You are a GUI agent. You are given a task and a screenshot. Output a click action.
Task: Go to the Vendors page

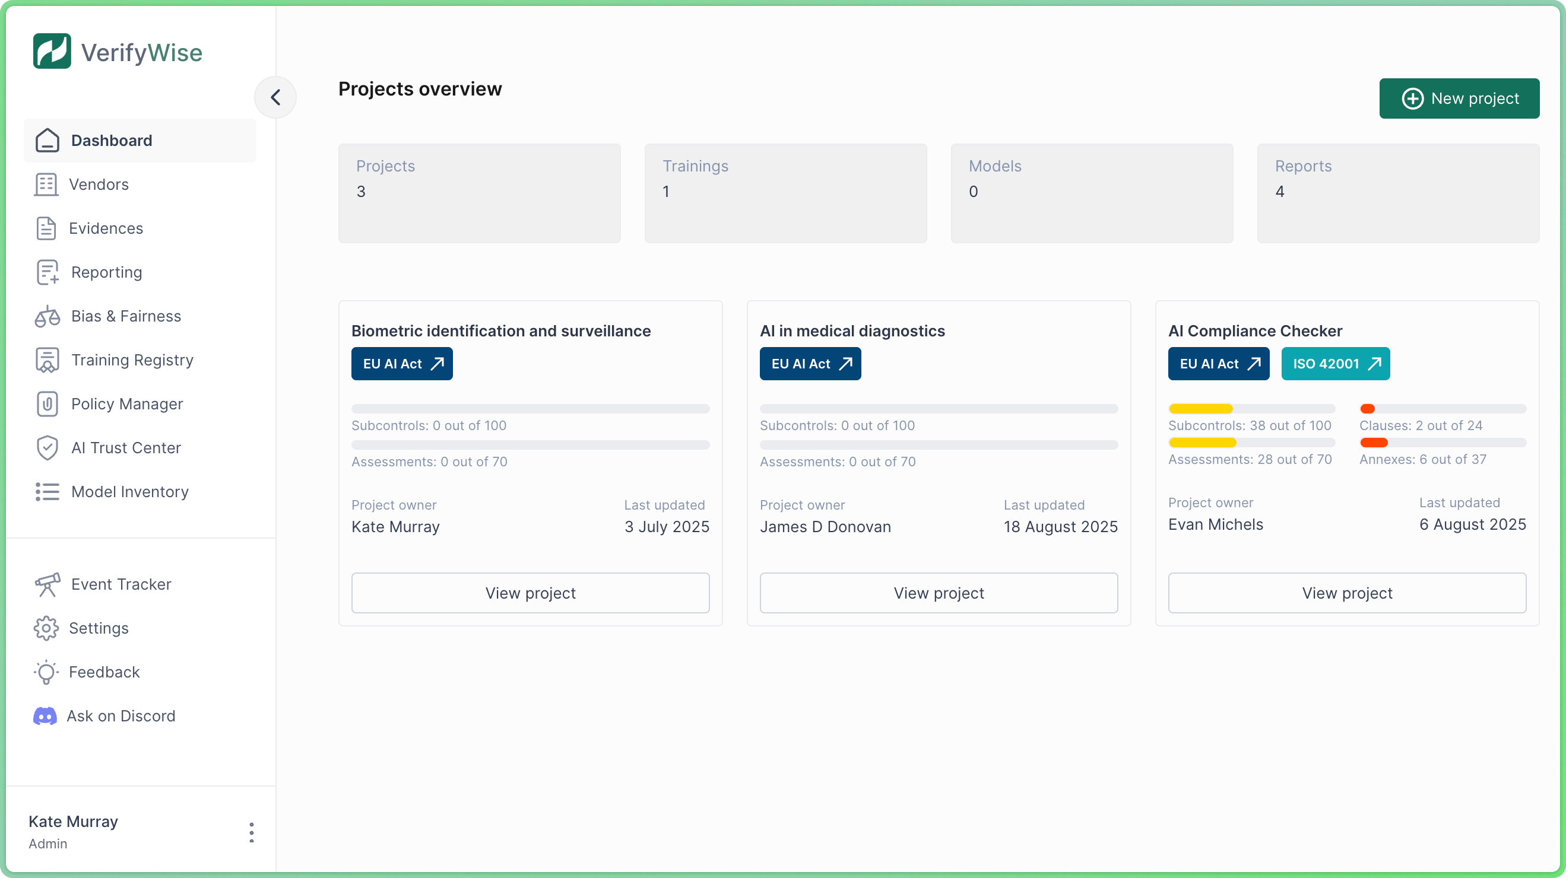coord(140,184)
